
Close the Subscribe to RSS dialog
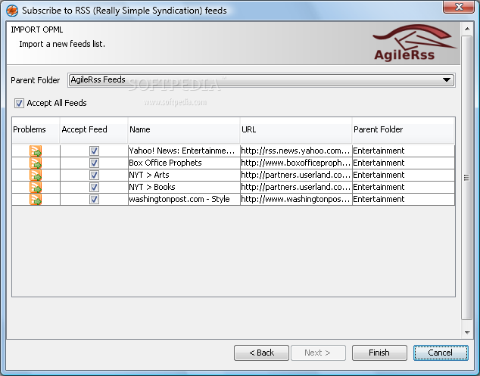coord(459,7)
